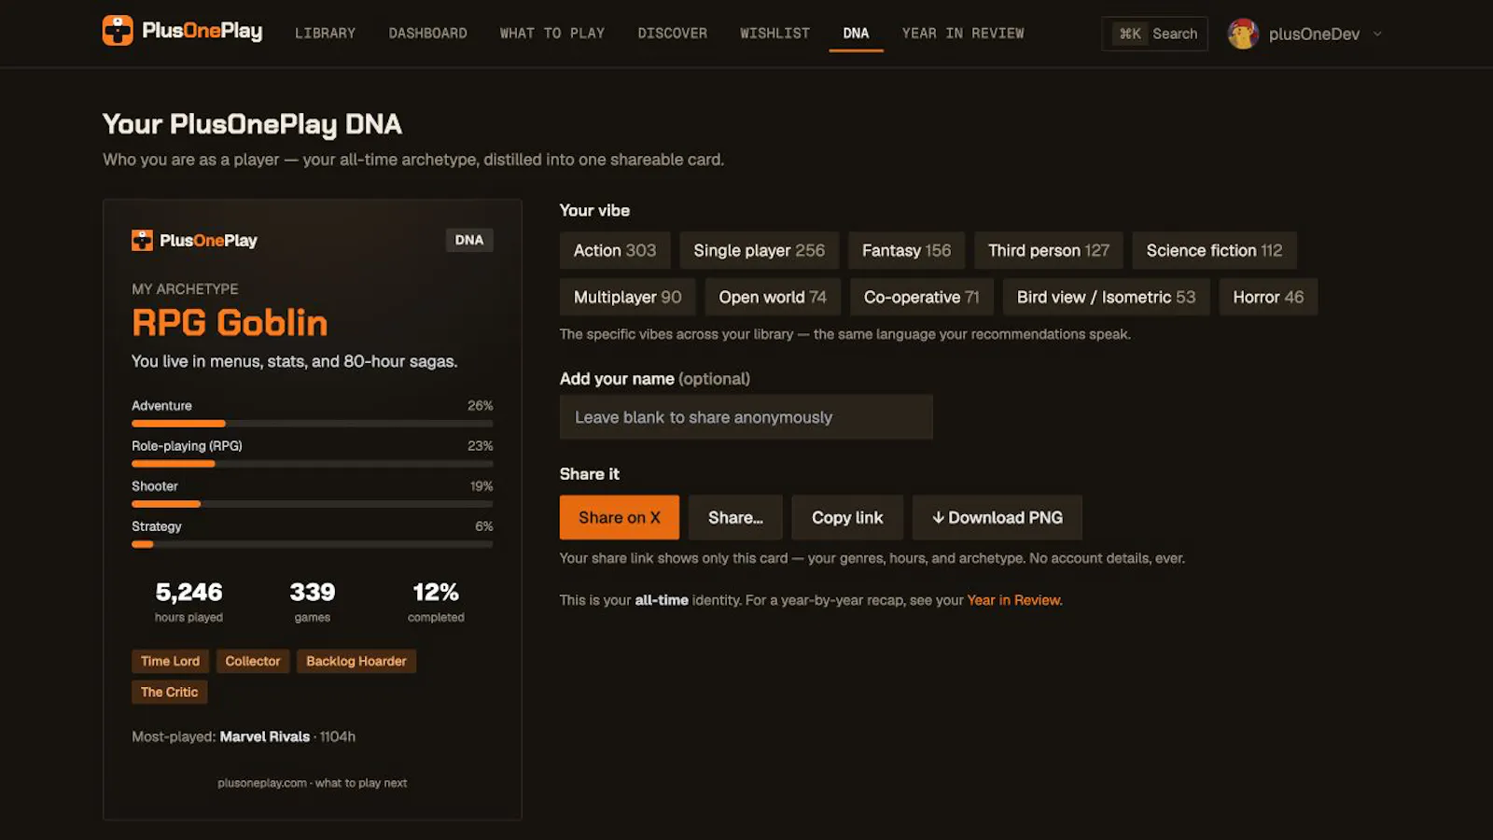
Task: Click the Backlog Hoarder badge
Action: 356,661
